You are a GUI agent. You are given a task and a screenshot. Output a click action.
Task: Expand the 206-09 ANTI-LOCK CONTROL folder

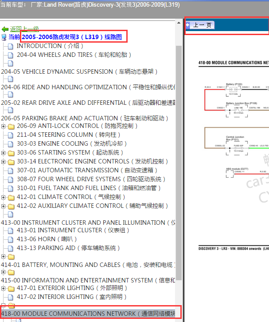tap(3, 126)
